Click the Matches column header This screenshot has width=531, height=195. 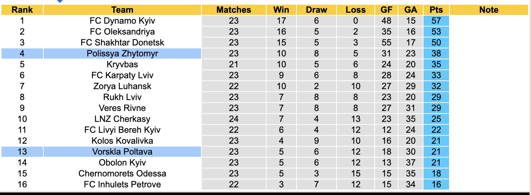tap(234, 10)
